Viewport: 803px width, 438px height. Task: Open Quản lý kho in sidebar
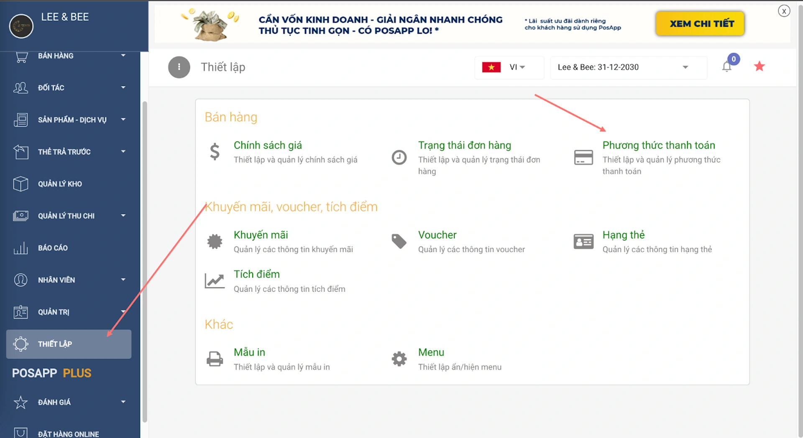coord(60,184)
